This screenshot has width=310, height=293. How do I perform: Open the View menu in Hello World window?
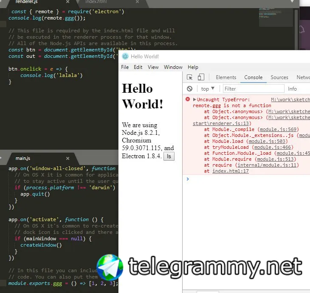(x=153, y=67)
